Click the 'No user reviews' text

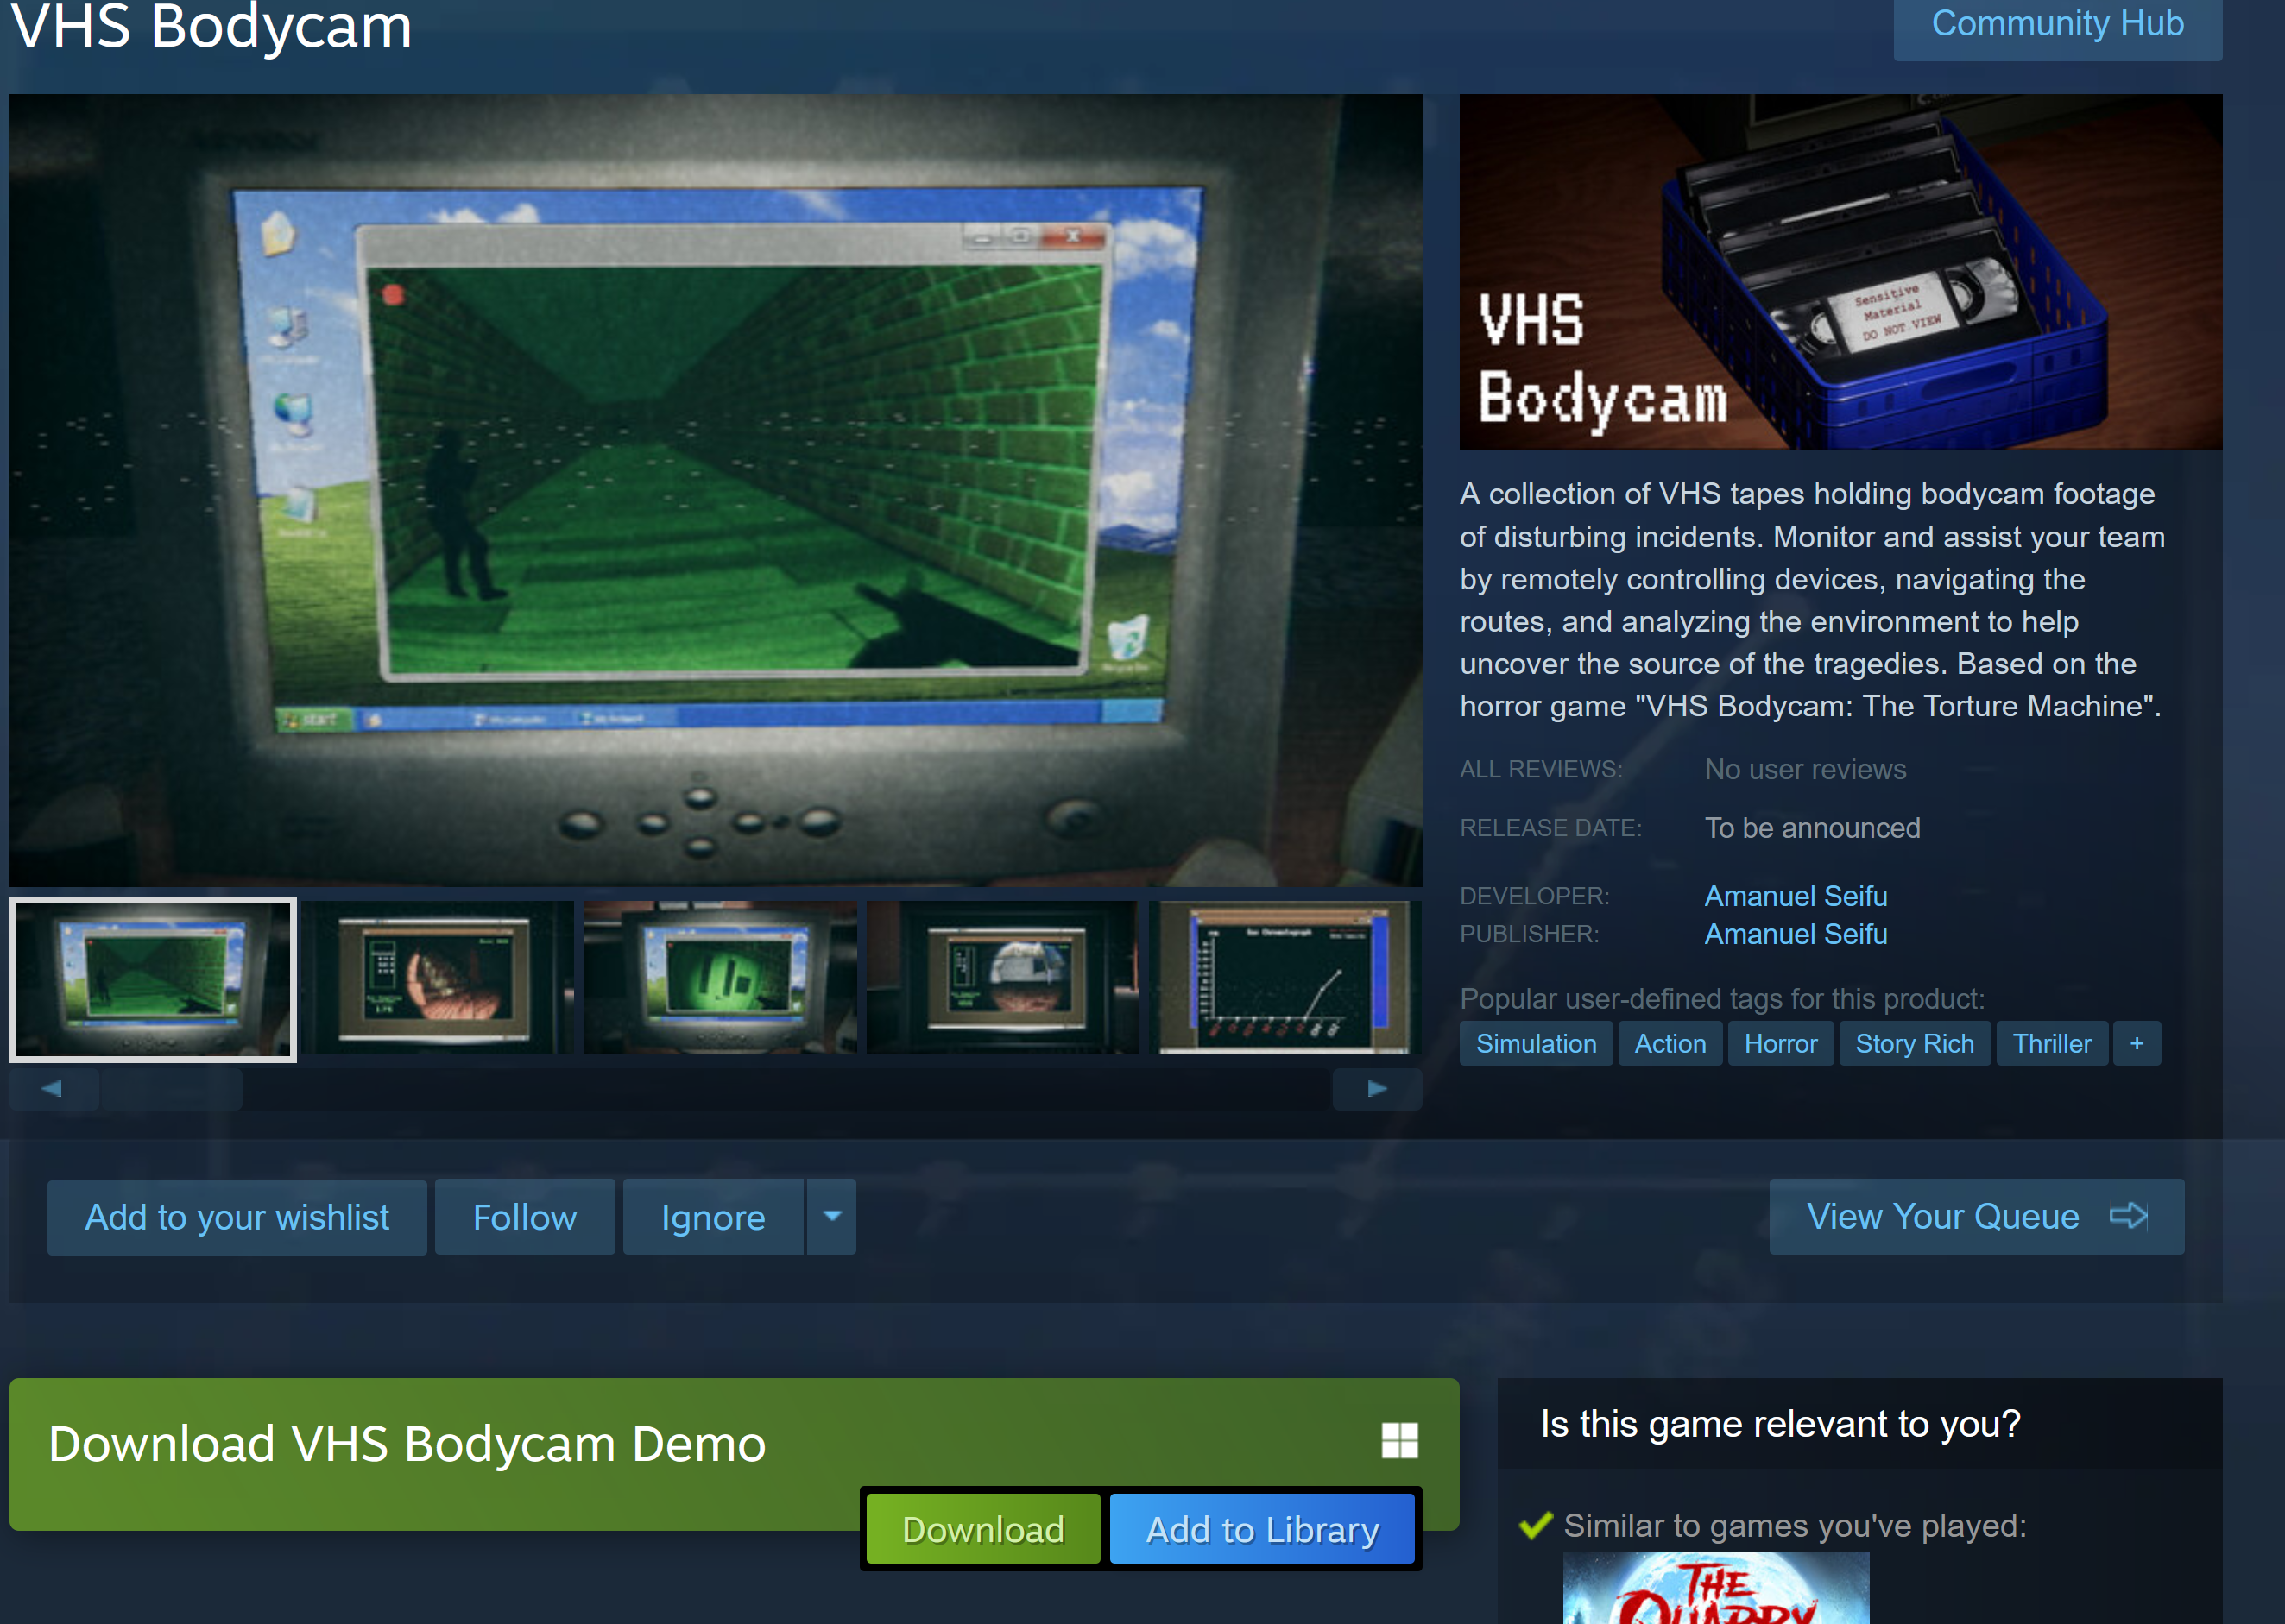pyautogui.click(x=1805, y=769)
